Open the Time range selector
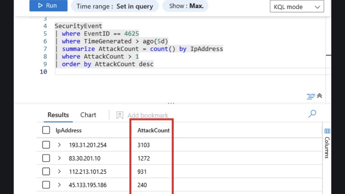345x194 pixels. click(114, 6)
